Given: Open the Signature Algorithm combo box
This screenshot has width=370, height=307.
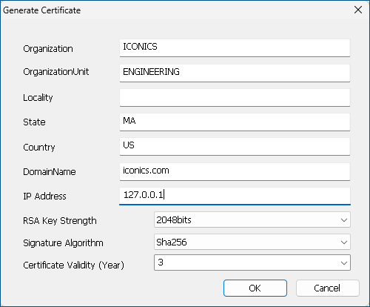Looking at the screenshot, I should [x=252, y=242].
